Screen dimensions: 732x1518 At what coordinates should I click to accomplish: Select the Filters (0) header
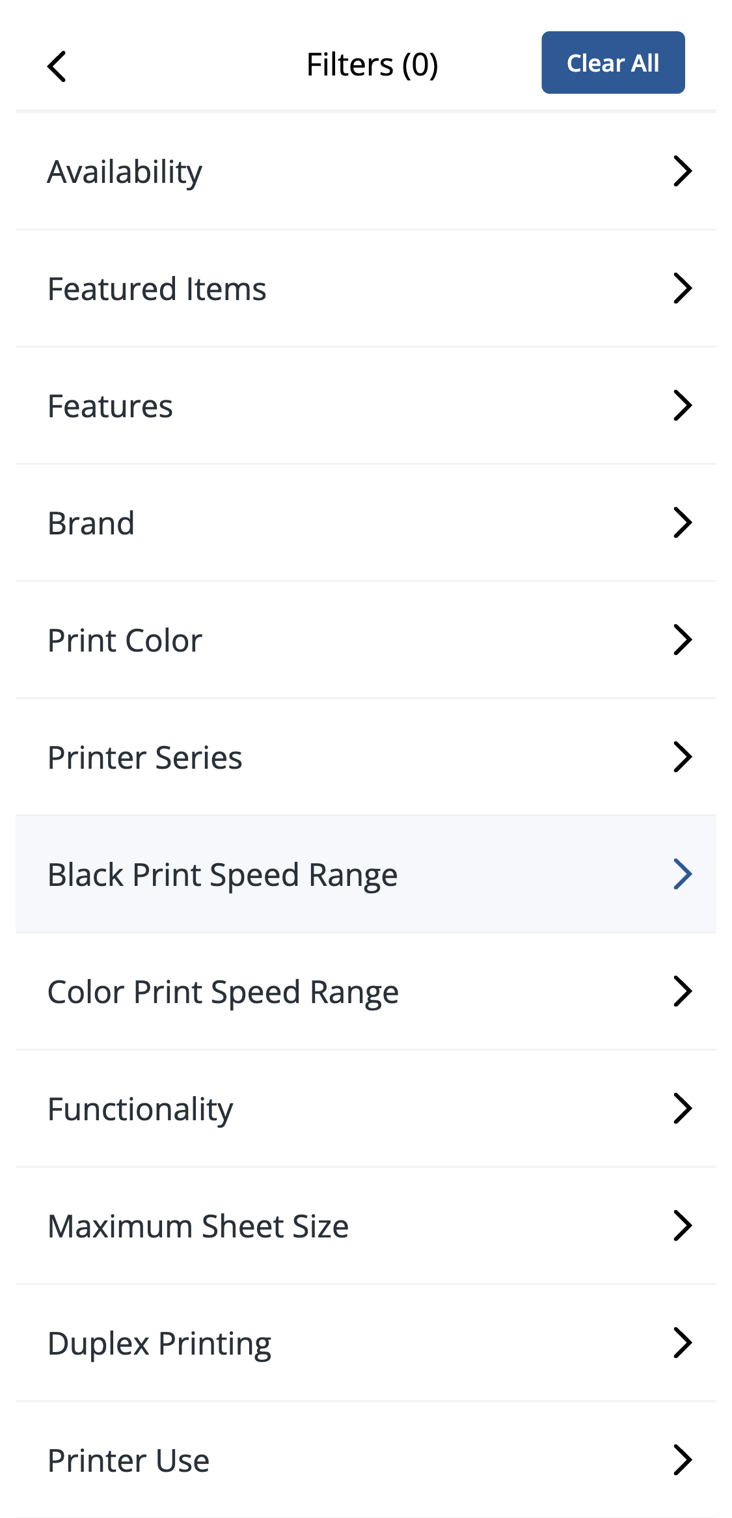tap(372, 64)
